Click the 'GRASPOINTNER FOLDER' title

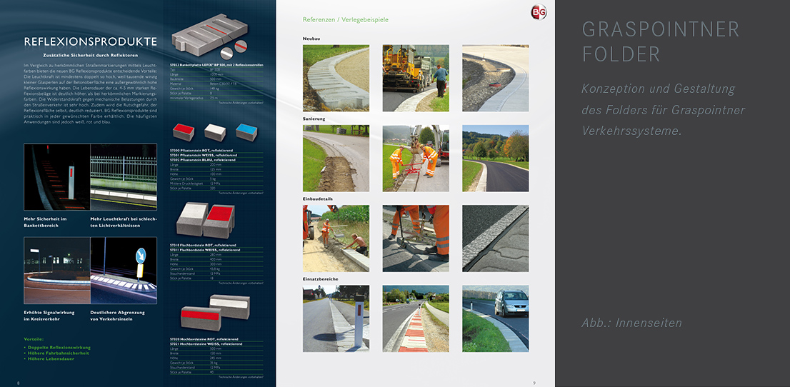click(x=661, y=41)
